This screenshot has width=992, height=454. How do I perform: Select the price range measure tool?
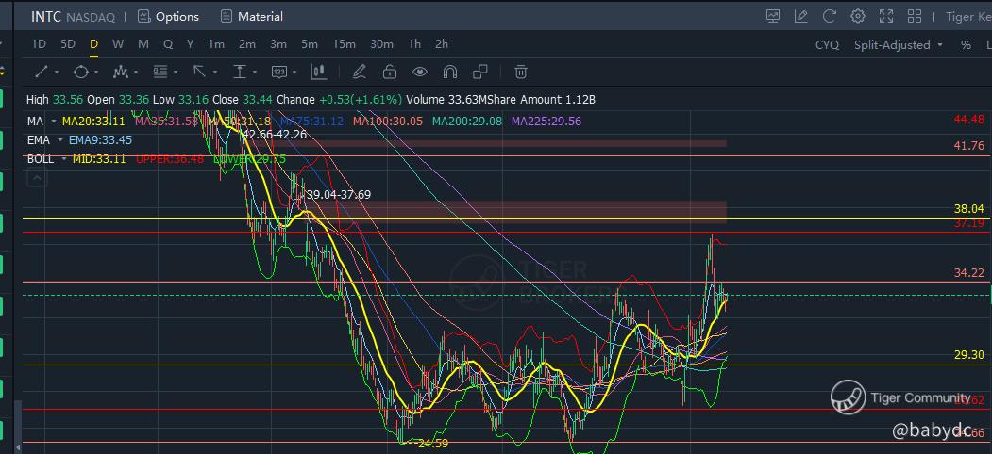[x=239, y=72]
